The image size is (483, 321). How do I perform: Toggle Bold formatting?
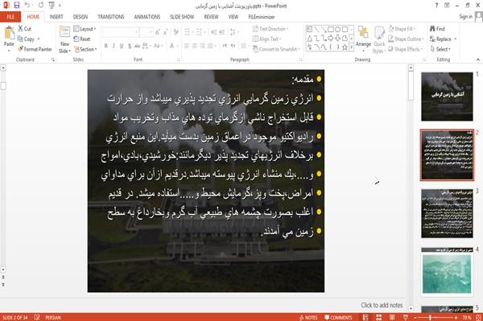(x=106, y=46)
